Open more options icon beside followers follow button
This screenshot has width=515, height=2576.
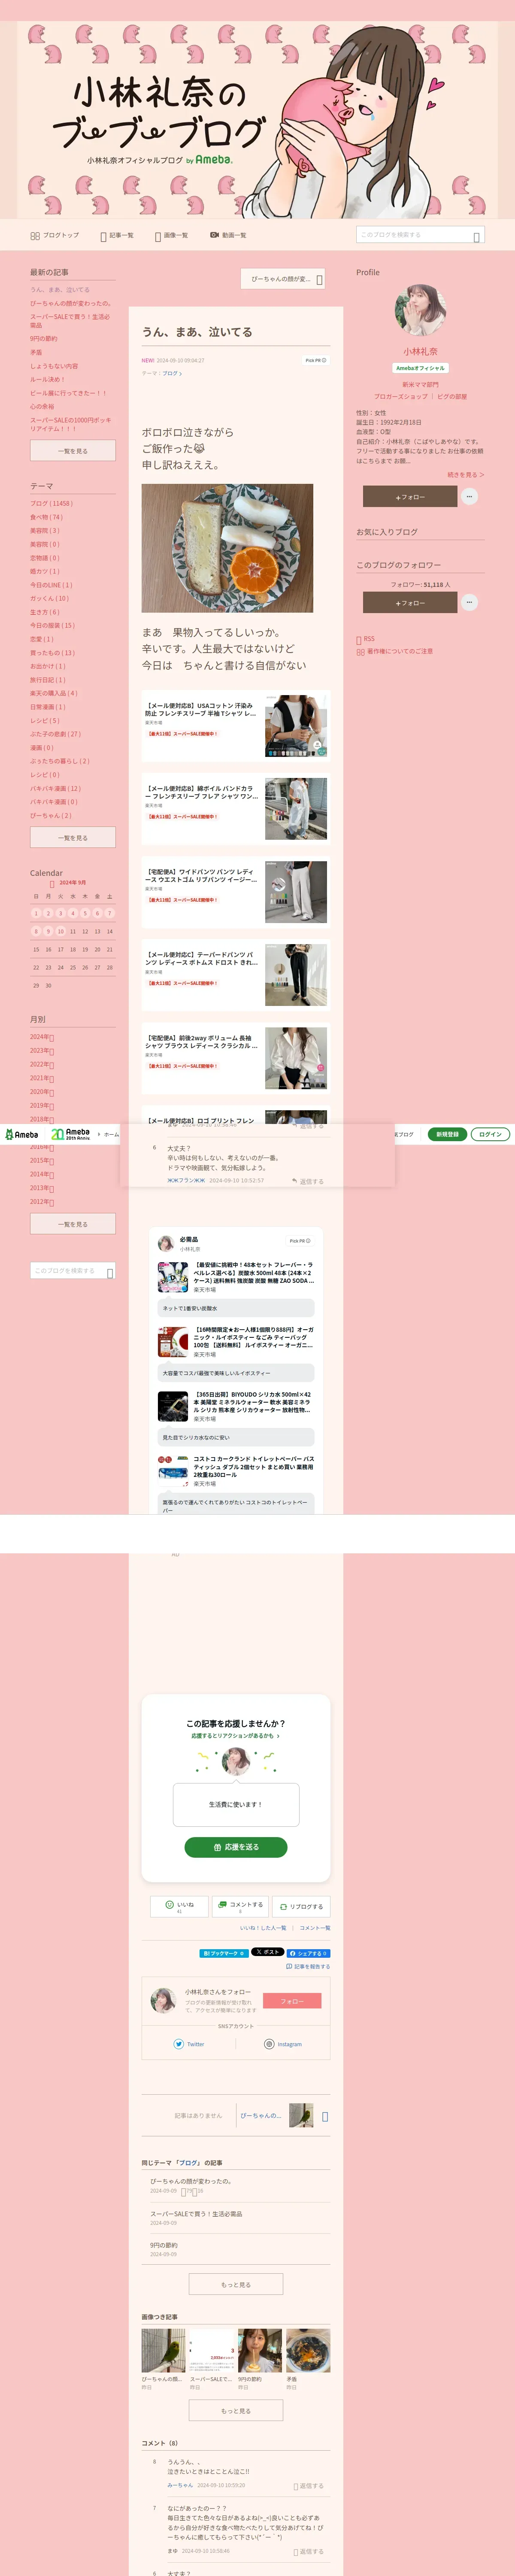pyautogui.click(x=469, y=602)
